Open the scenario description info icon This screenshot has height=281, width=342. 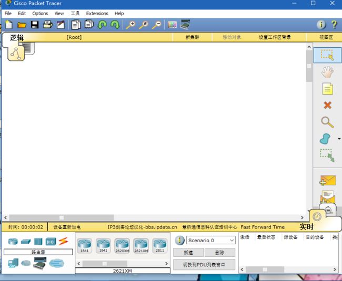point(179,241)
